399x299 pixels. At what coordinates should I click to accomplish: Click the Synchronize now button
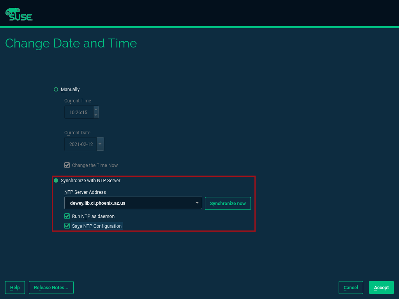click(228, 203)
